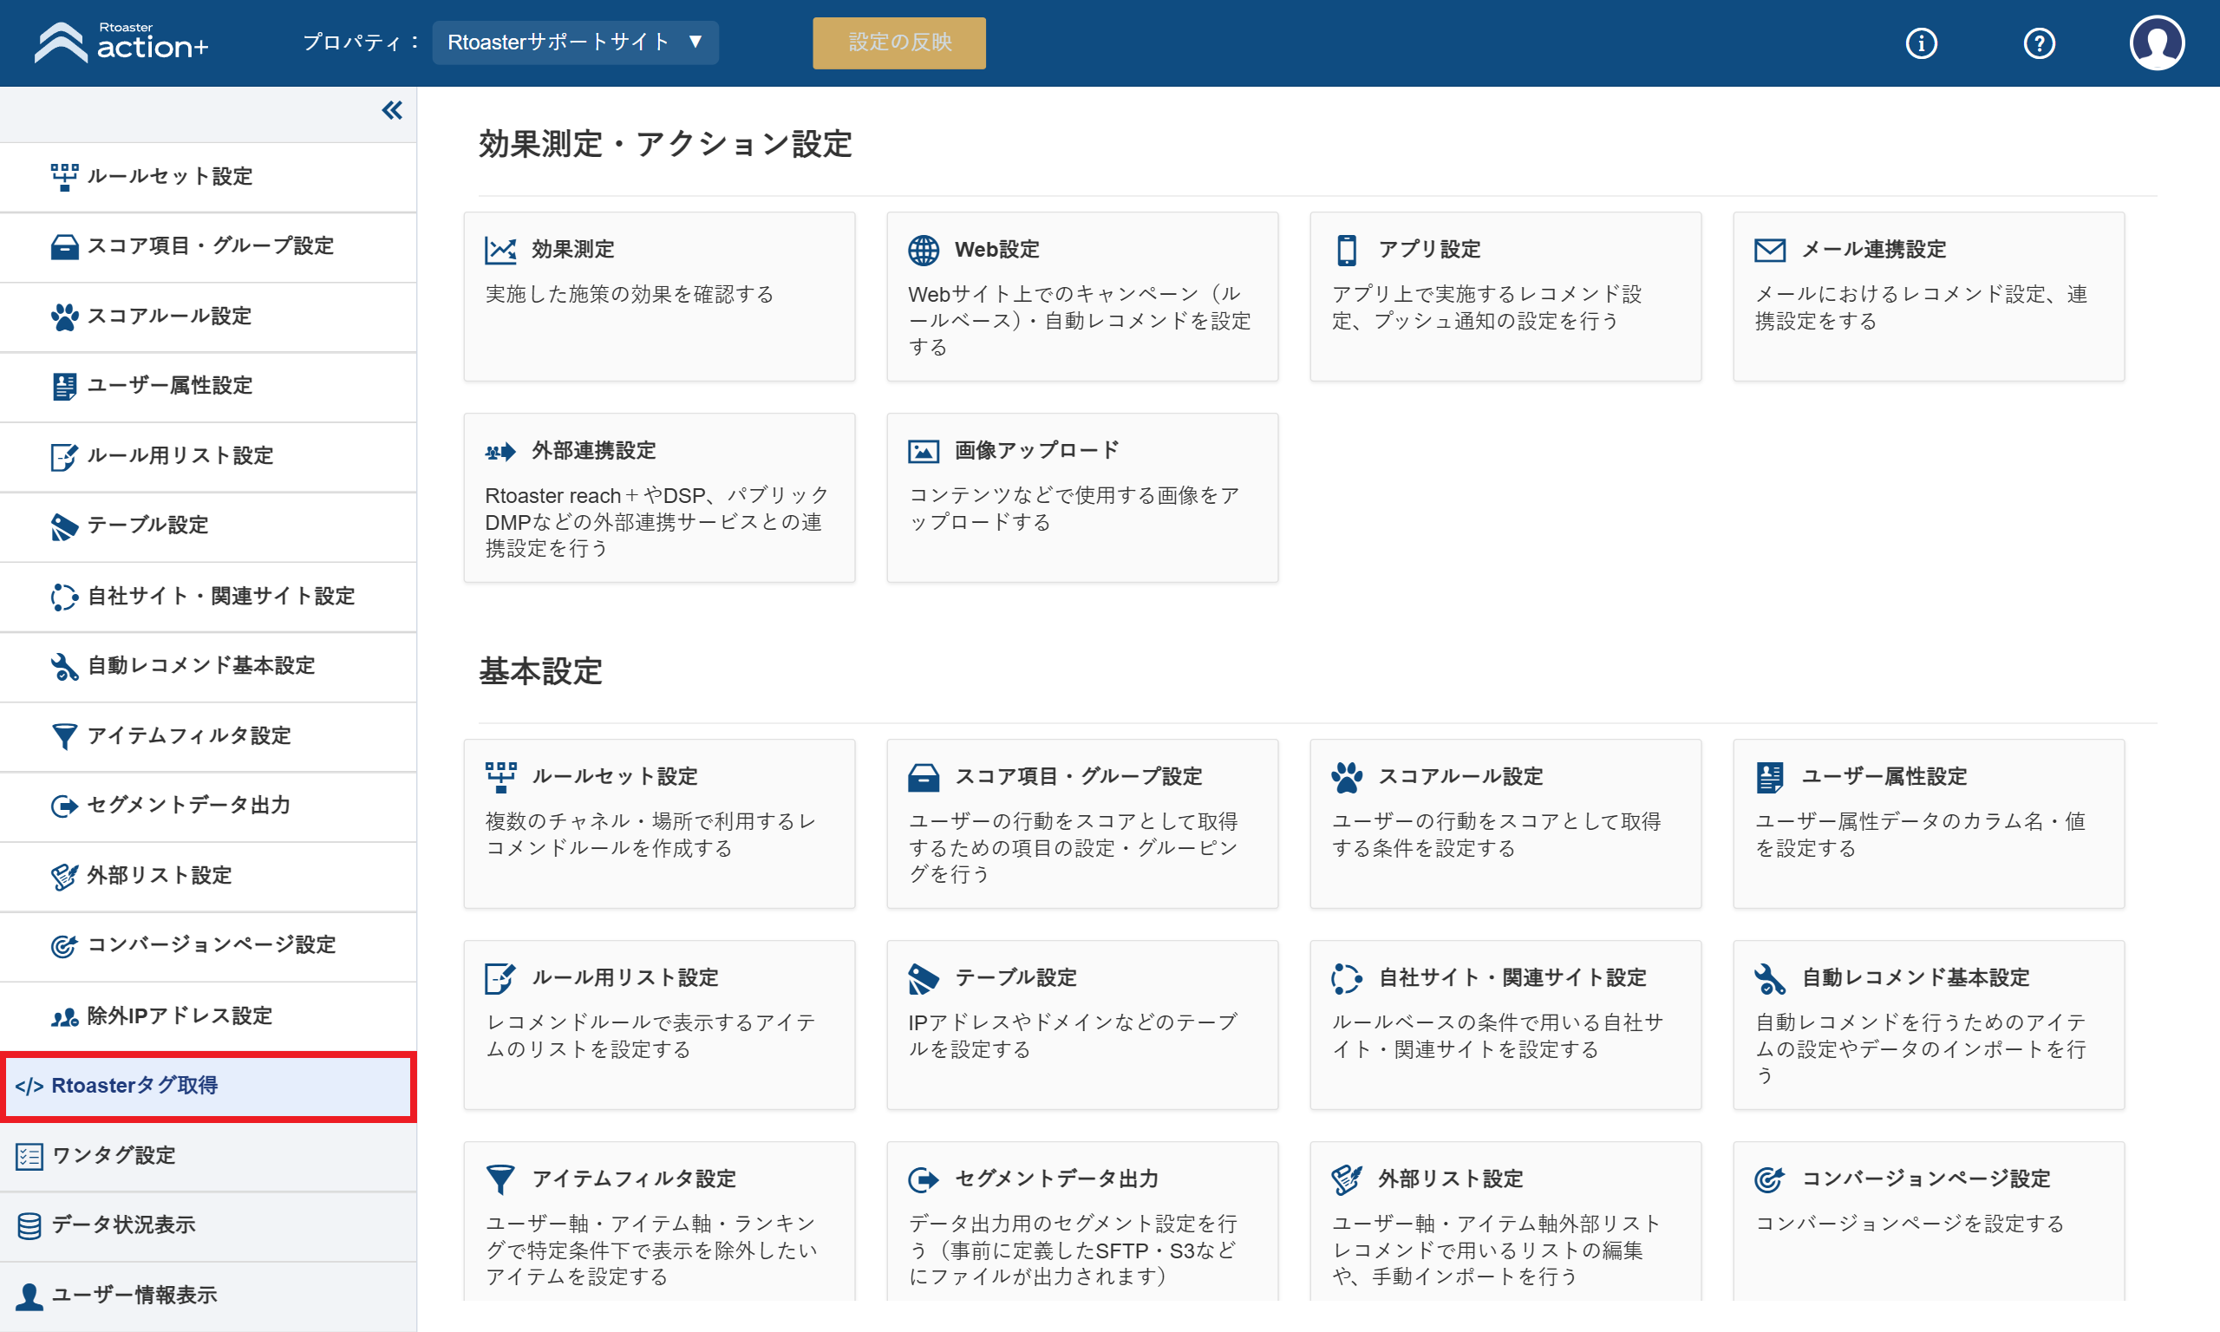Click text コンバージョンページを設定する
The width and height of the screenshot is (2220, 1332).
(1910, 1224)
